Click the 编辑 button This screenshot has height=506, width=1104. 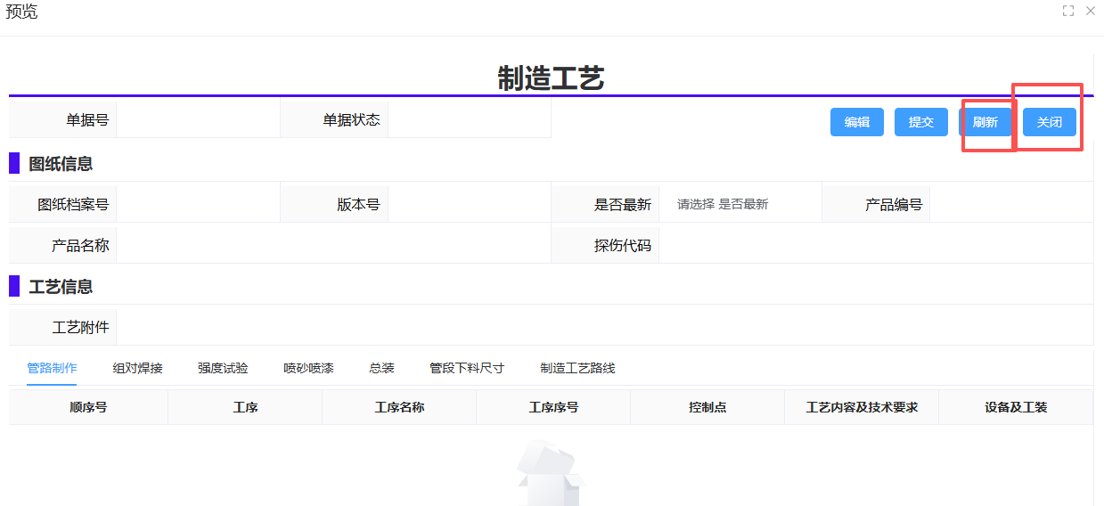pos(856,122)
